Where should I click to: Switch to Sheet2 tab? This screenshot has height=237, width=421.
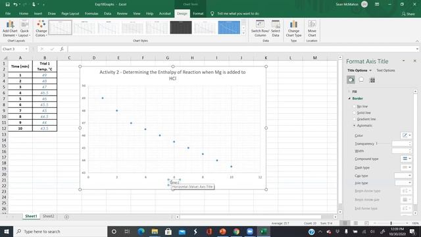coord(48,216)
